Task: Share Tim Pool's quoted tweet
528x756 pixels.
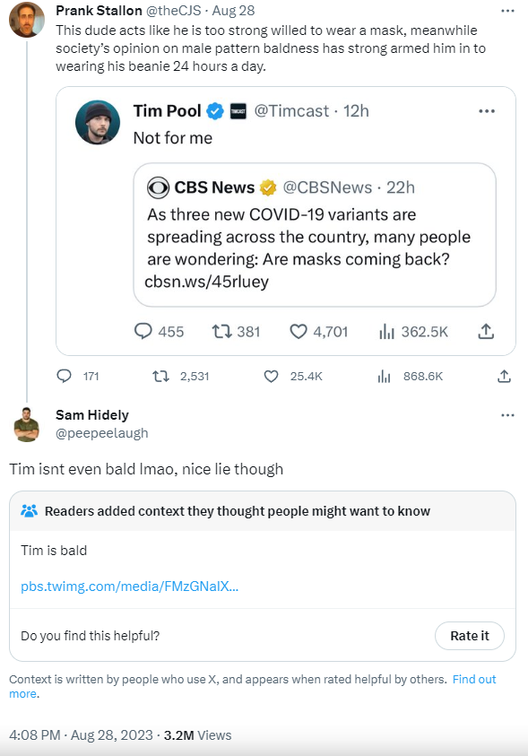Action: [486, 331]
